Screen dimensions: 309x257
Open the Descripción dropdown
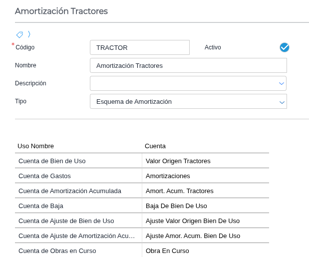point(282,83)
